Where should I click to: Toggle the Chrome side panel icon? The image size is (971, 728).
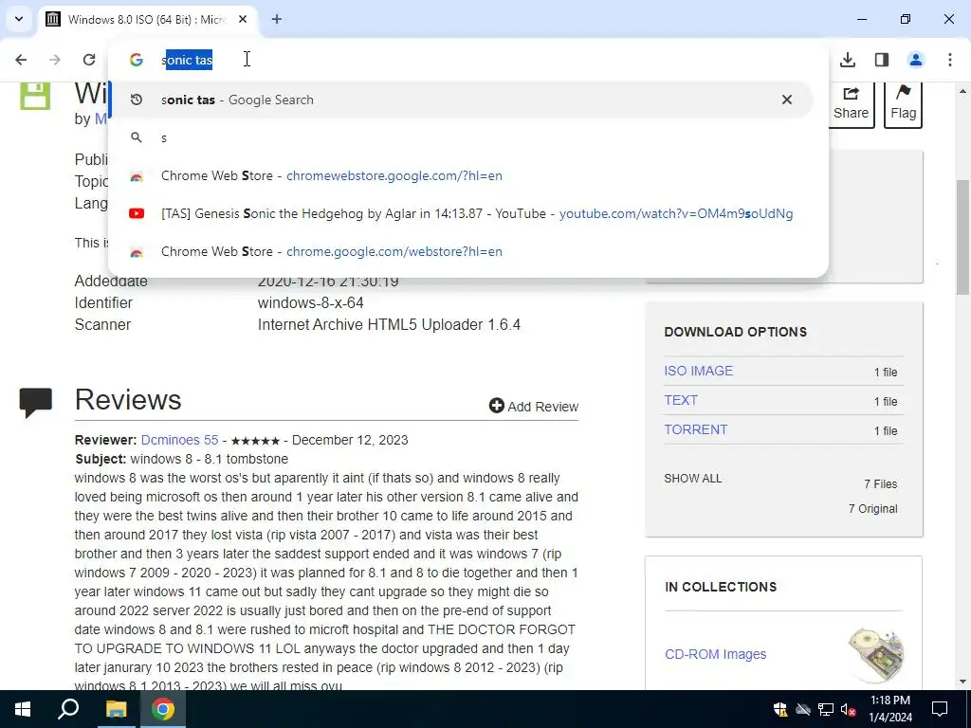point(882,60)
